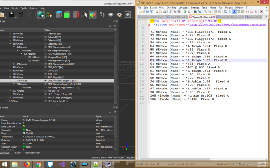
Task: Open Chrome from the taskbar
Action: tap(39, 164)
